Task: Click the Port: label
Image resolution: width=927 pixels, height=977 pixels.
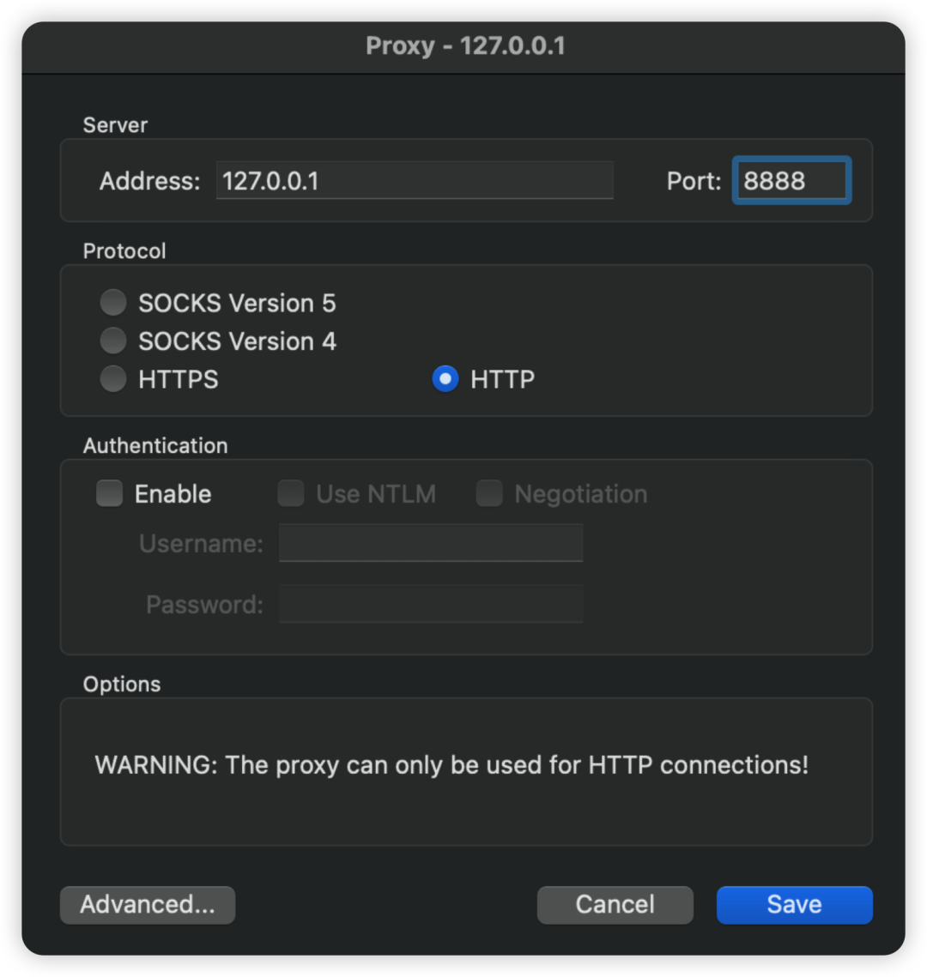Action: (x=694, y=181)
